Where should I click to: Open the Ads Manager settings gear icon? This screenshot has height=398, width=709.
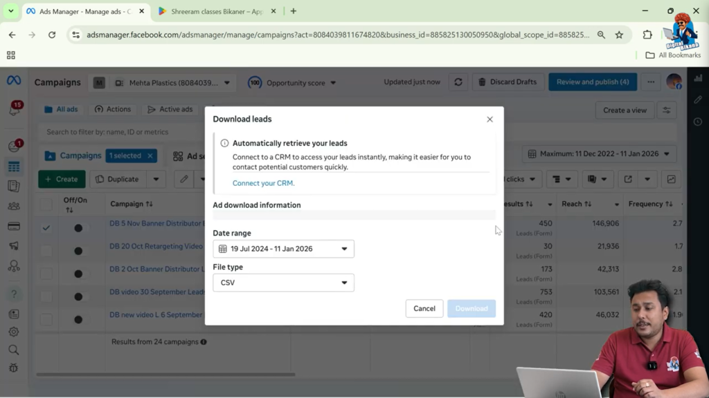(x=14, y=332)
